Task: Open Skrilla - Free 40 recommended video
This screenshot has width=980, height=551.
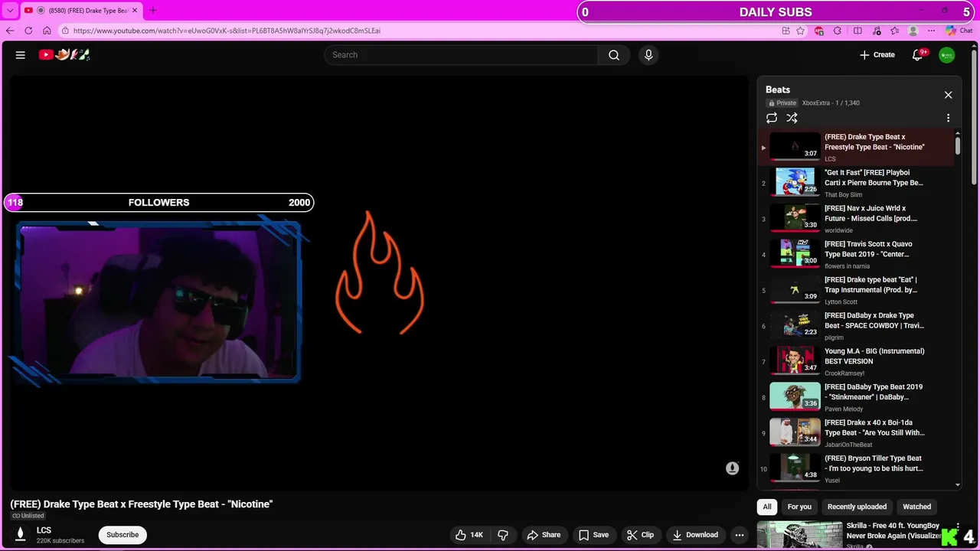Action: click(848, 535)
